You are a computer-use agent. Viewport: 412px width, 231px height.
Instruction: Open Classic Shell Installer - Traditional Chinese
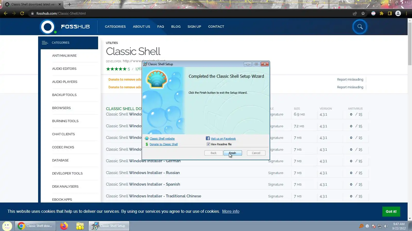[153, 196]
